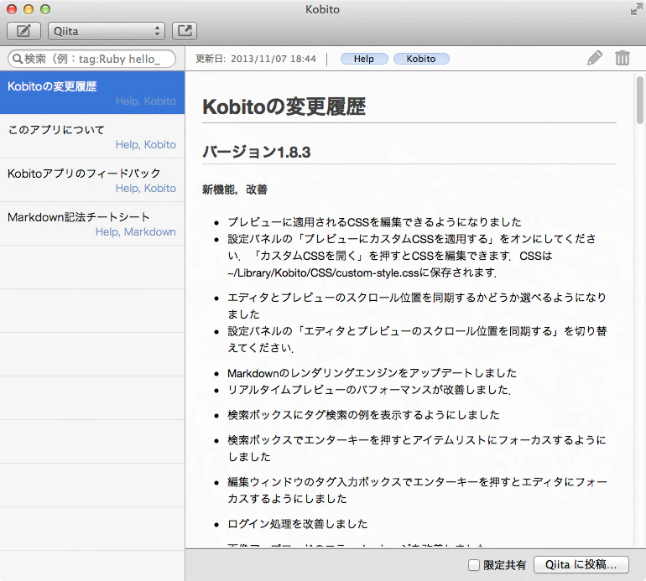Open the Kobitoアプリのフィードバック note
646x581 pixels.
92,180
